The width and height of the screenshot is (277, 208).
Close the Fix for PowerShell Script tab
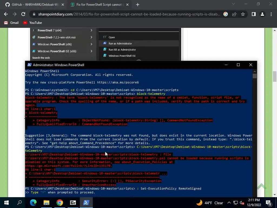(x=127, y=5)
